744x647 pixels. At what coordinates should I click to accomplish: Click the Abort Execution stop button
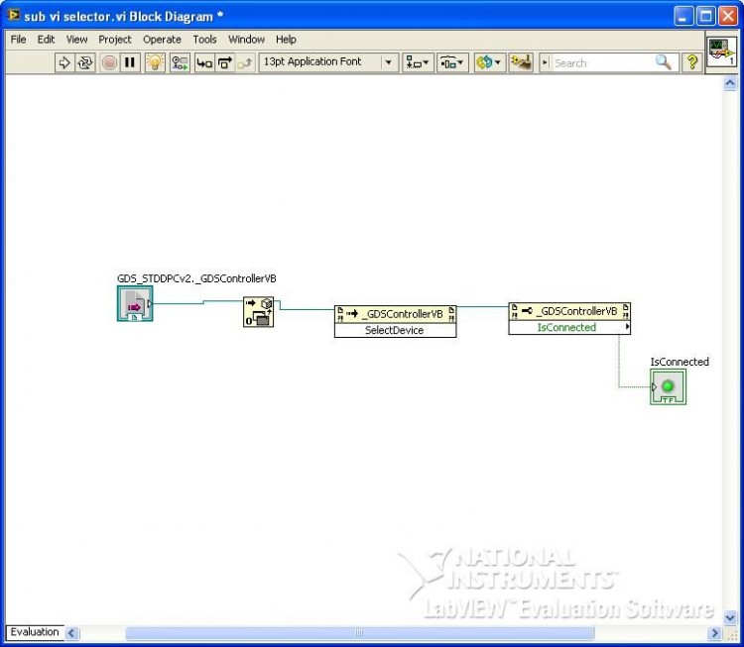[x=109, y=62]
